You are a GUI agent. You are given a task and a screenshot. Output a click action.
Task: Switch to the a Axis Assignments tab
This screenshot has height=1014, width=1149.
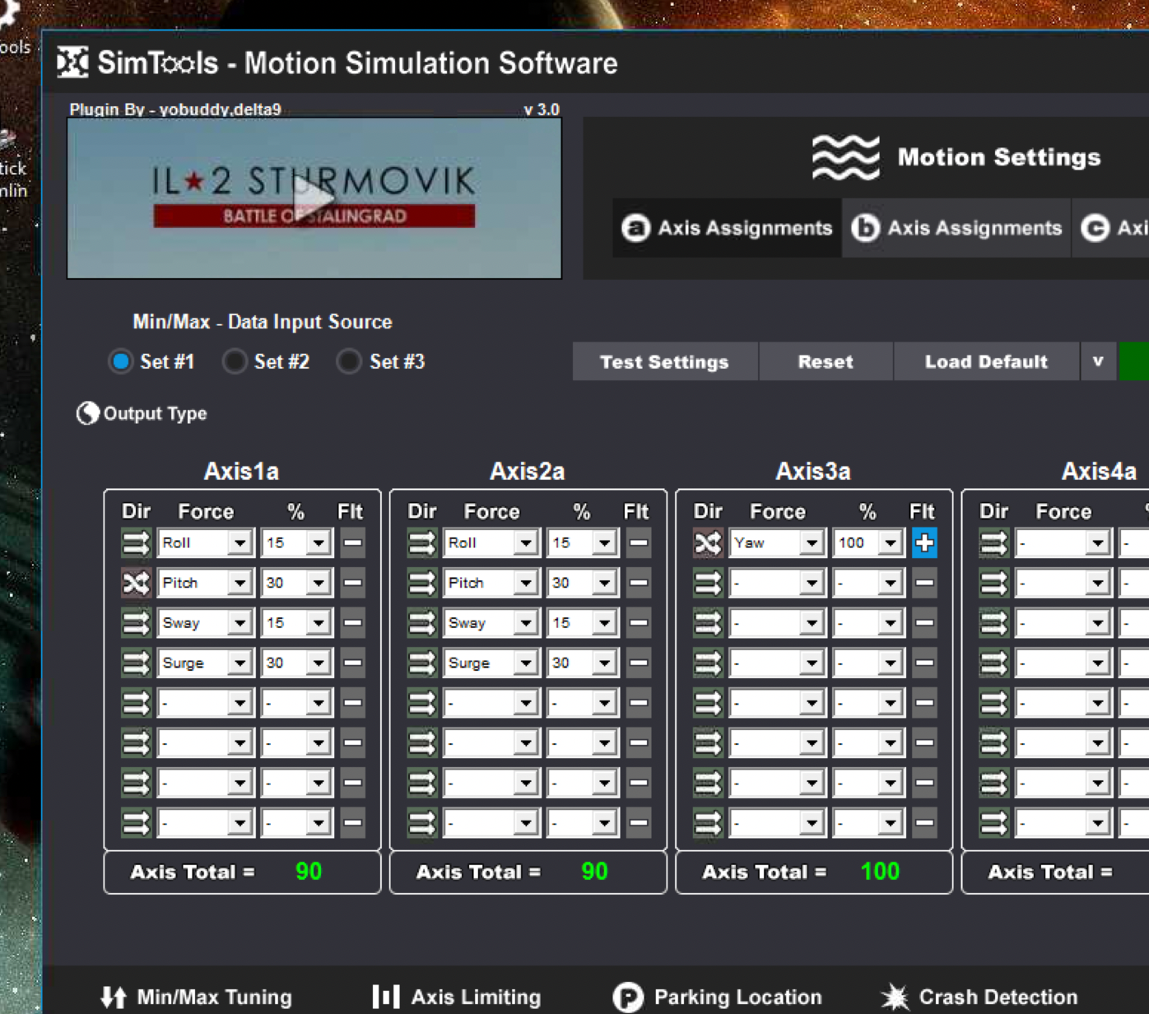click(x=727, y=228)
